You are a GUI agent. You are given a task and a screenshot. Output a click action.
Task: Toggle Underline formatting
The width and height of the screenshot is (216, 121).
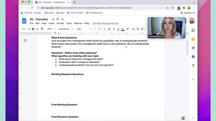[118, 29]
